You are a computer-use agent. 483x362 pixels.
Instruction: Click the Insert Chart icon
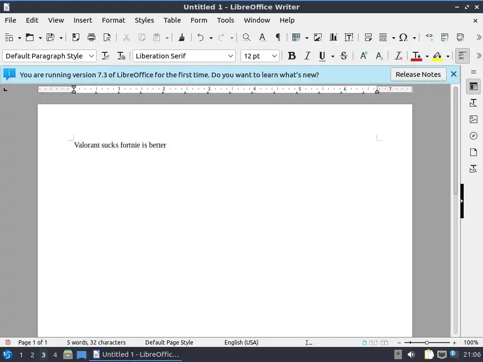pyautogui.click(x=333, y=38)
